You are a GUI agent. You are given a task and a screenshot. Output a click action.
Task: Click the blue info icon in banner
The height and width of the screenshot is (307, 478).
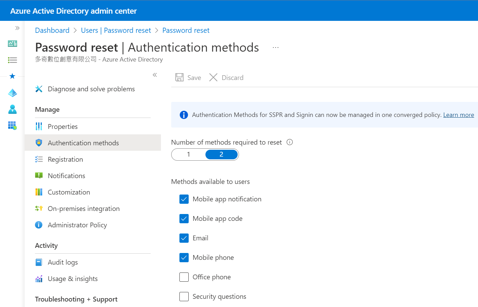pos(184,115)
